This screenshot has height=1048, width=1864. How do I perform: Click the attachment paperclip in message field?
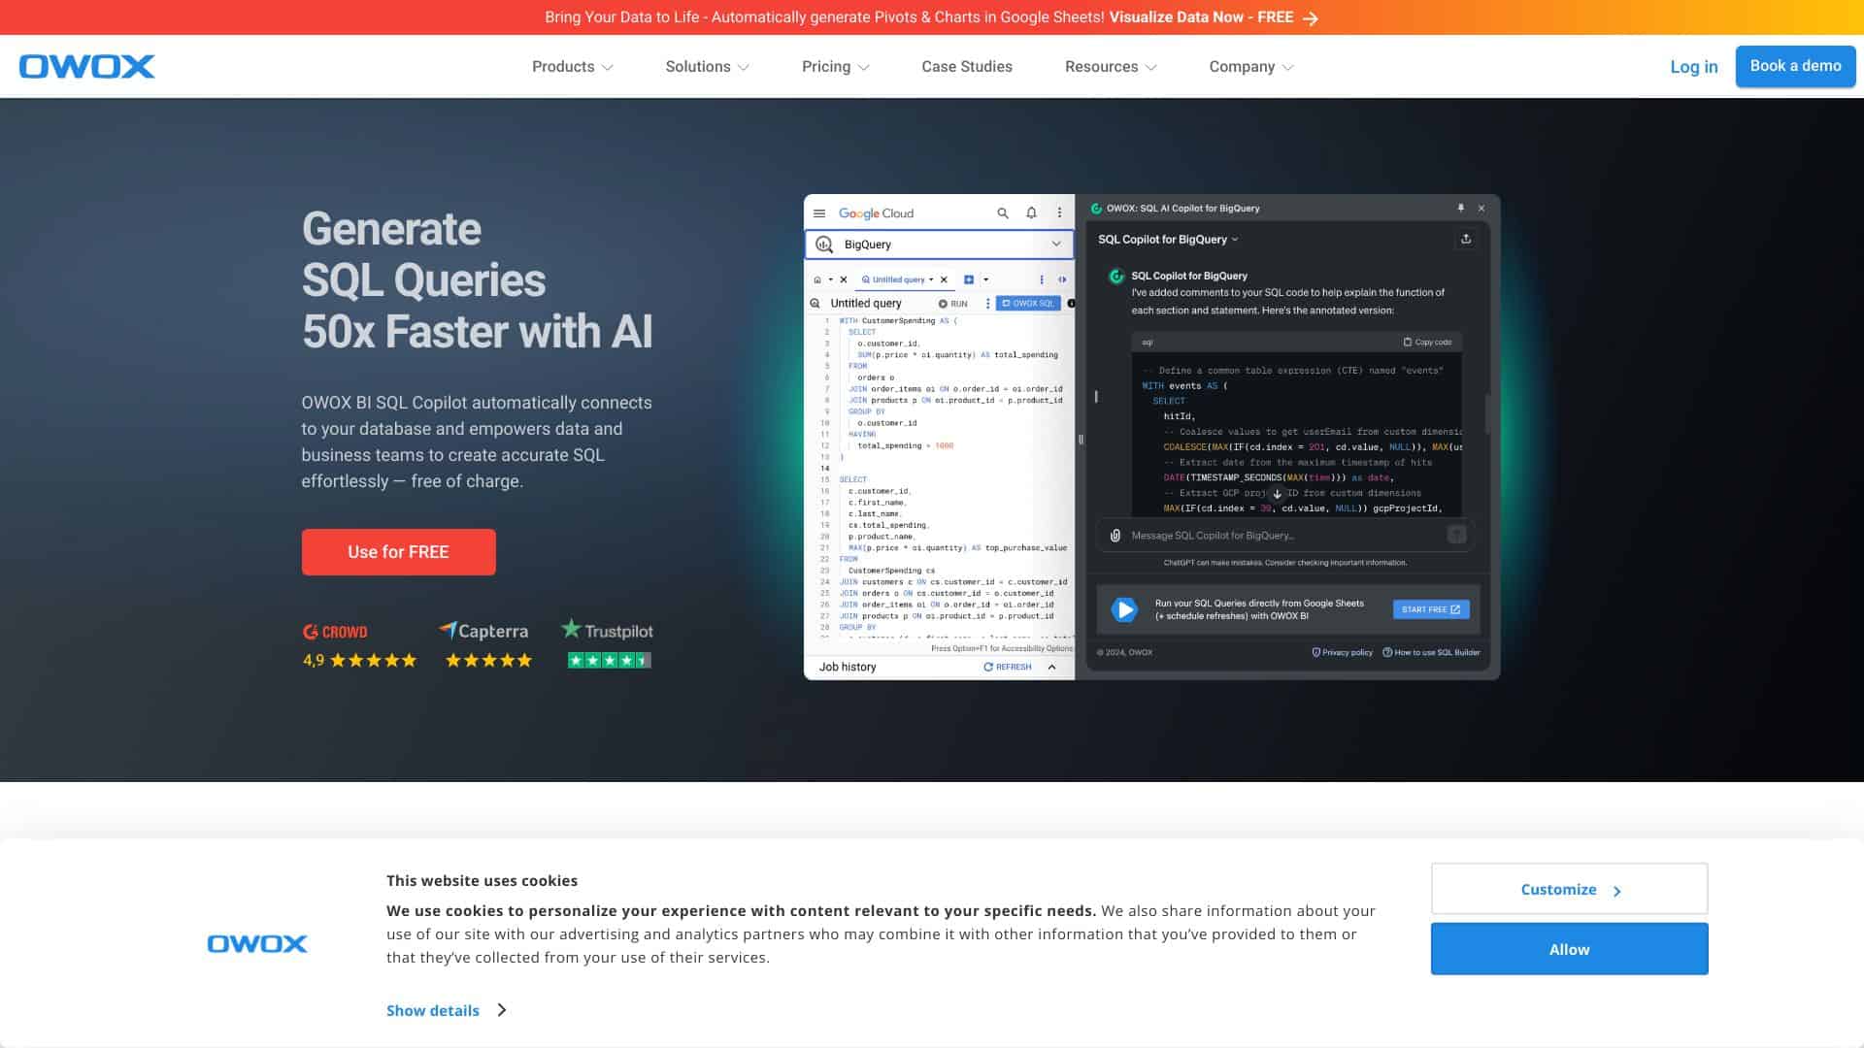tap(1115, 535)
